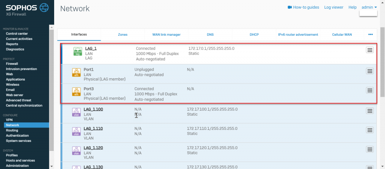The image size is (385, 169).
Task: Open Current activities in the sidebar
Action: click(19, 39)
